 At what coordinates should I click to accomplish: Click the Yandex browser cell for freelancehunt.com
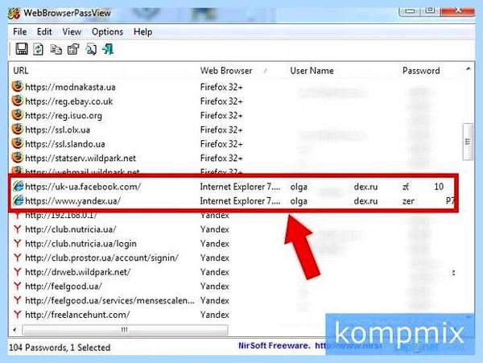(215, 315)
